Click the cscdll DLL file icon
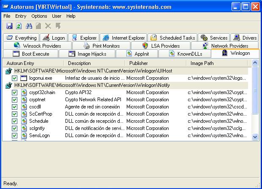The height and width of the screenshot is (189, 262). pos(24,107)
